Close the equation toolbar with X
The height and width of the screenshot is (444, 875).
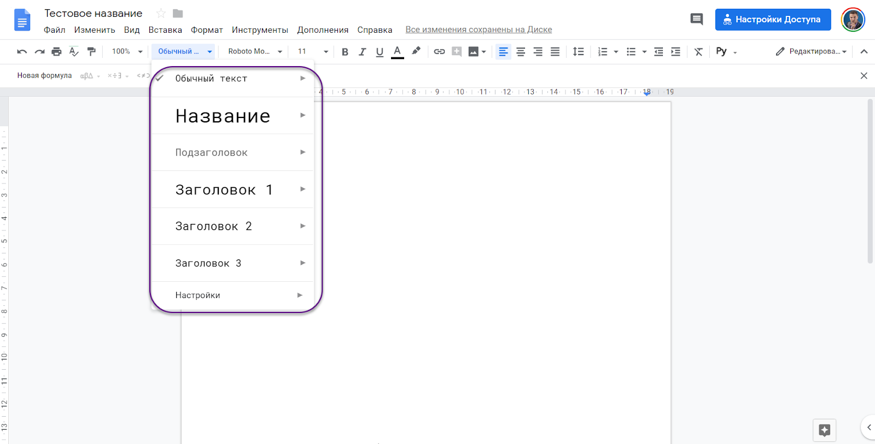pyautogui.click(x=864, y=76)
